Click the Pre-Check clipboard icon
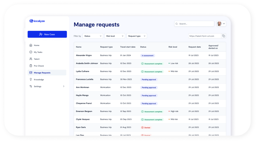 (x=31, y=66)
